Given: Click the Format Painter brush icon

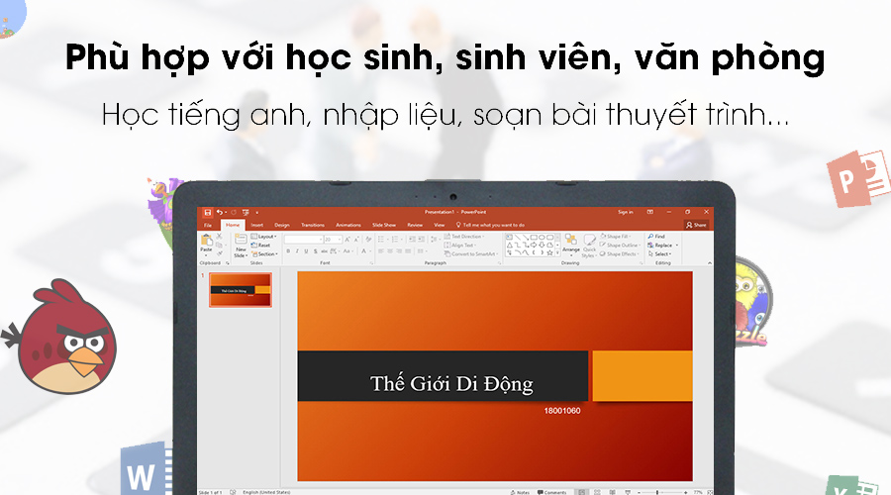Looking at the screenshot, I should (220, 253).
